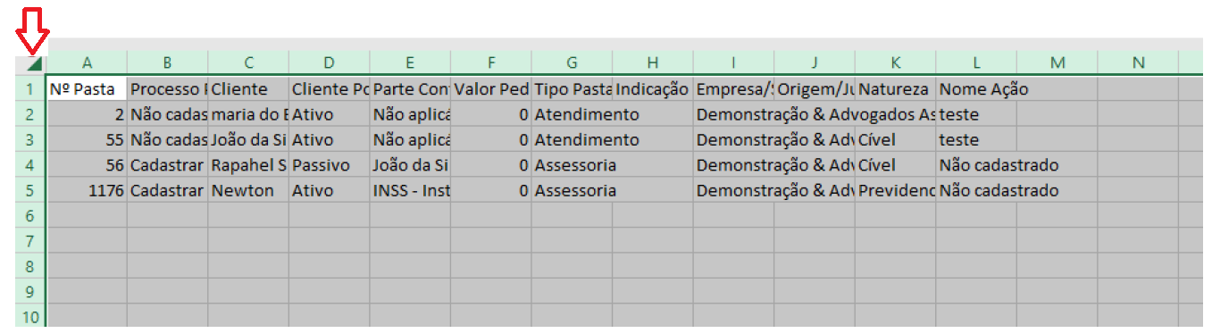Screen dimensions: 1212x333
Task: Click the 'Natureza' header cell
Action: coord(896,89)
